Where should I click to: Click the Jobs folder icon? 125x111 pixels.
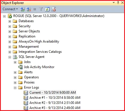pos(20,62)
